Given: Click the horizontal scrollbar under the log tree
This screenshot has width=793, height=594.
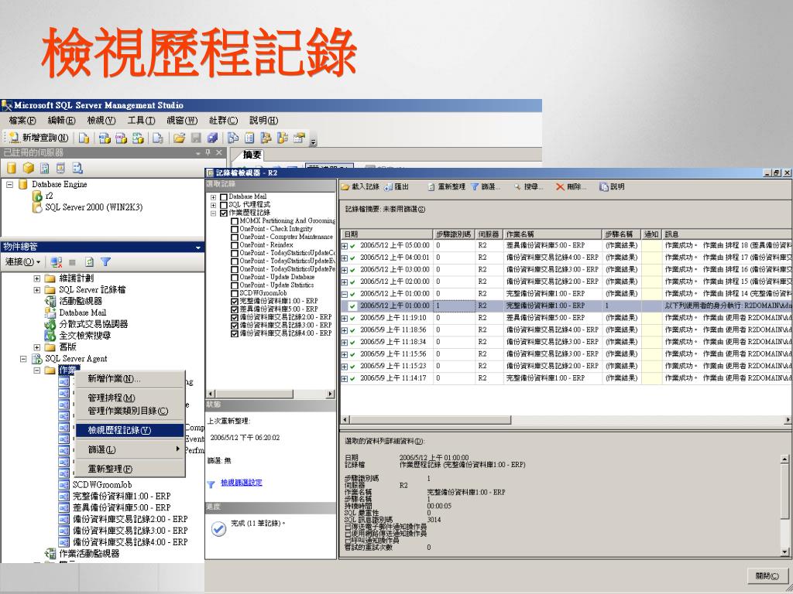Looking at the screenshot, I should coord(270,394).
